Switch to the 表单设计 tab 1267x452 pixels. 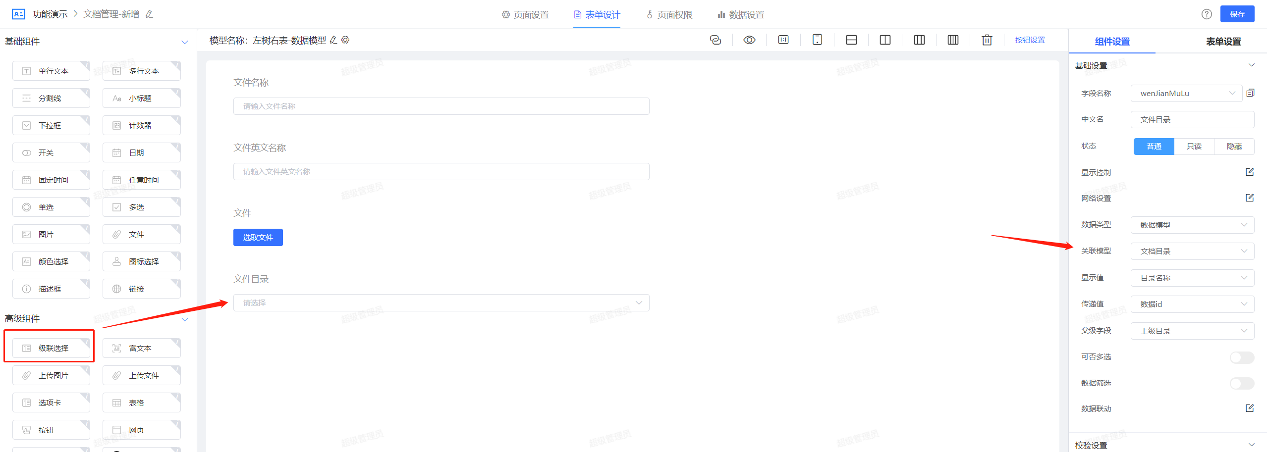597,15
